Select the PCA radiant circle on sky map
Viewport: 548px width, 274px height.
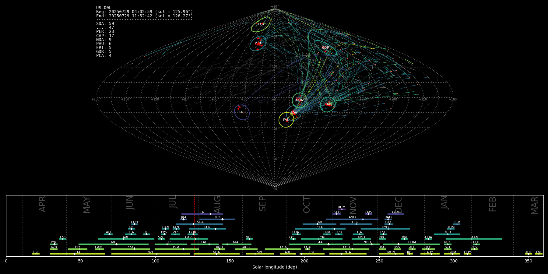click(x=261, y=24)
